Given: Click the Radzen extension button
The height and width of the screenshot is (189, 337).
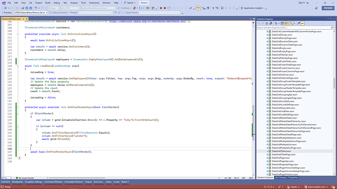Looking at the screenshot, I should tap(144, 3).
